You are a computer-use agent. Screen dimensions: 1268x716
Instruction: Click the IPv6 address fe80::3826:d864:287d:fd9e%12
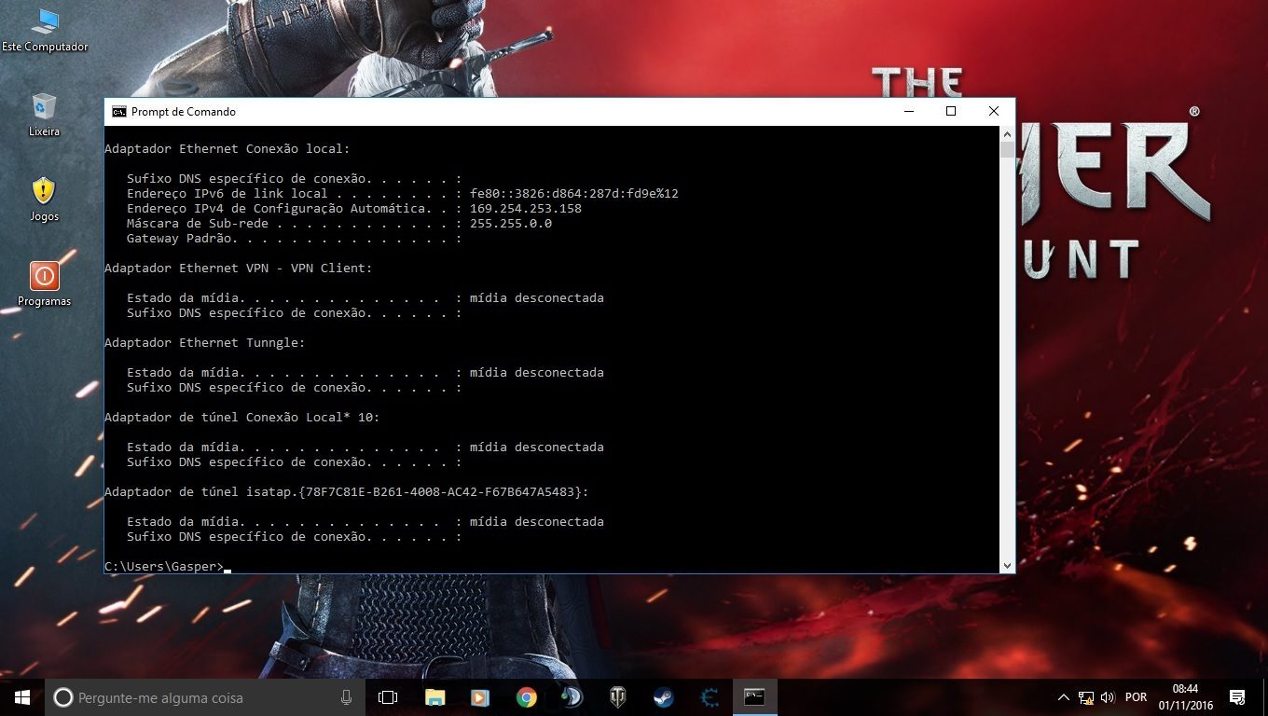(x=574, y=194)
